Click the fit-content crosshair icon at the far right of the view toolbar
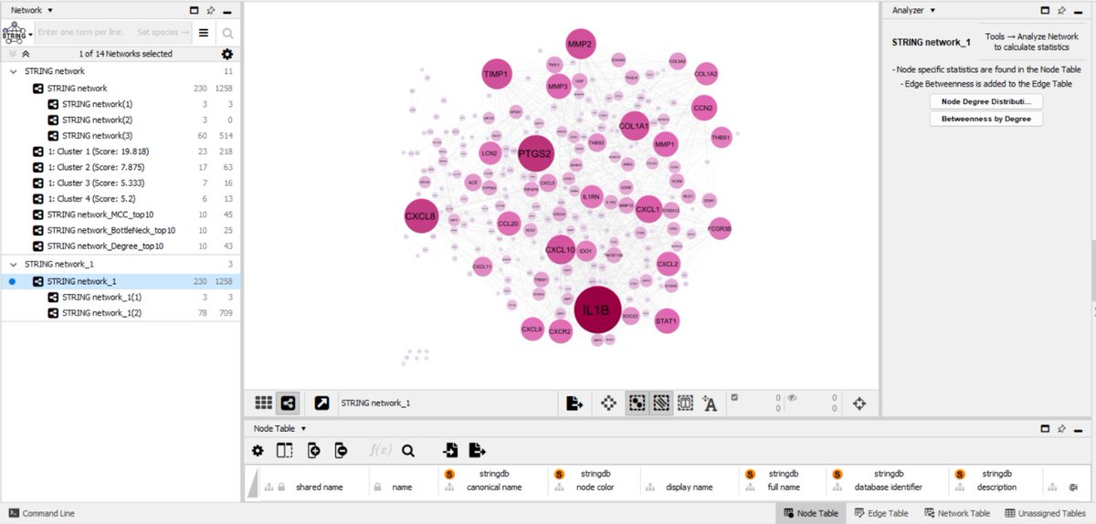The width and height of the screenshot is (1096, 524). [859, 403]
